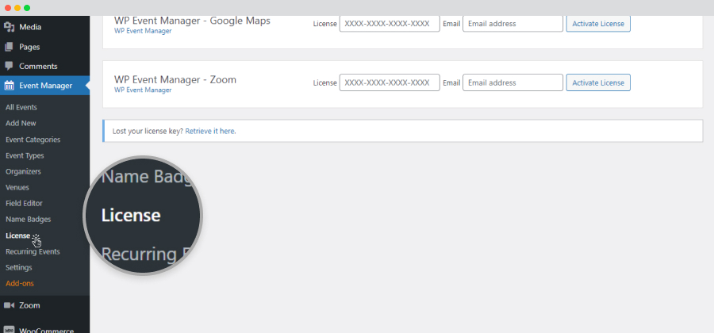Open the Zoom menu label in sidebar

pos(29,305)
